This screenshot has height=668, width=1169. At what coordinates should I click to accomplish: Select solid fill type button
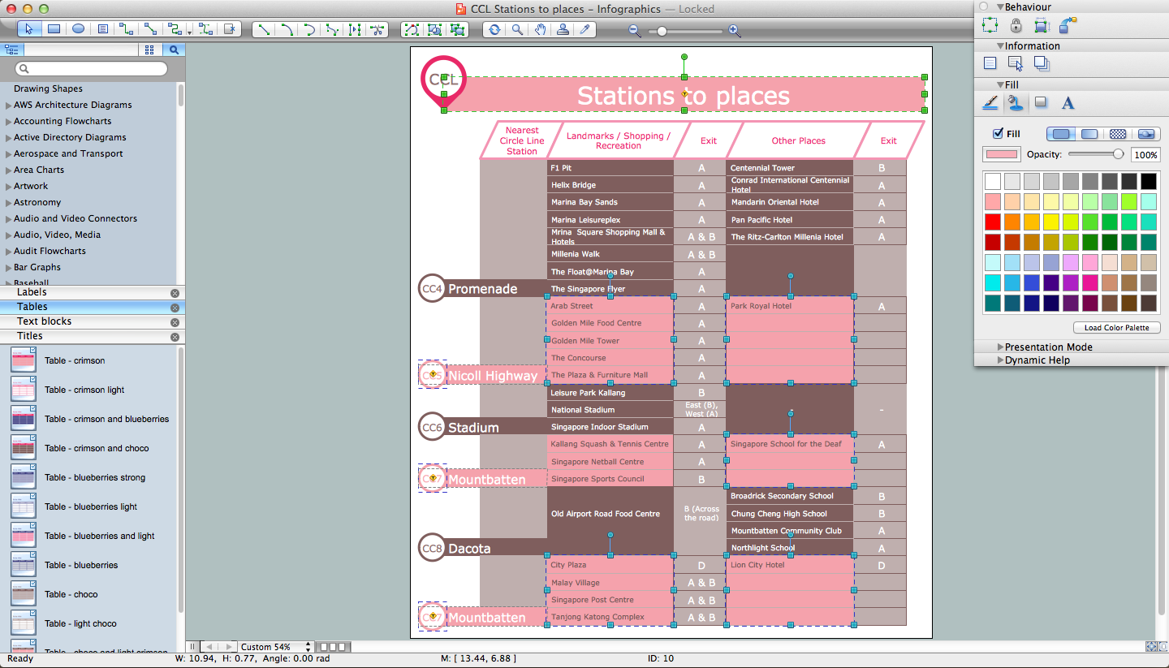[1061, 134]
